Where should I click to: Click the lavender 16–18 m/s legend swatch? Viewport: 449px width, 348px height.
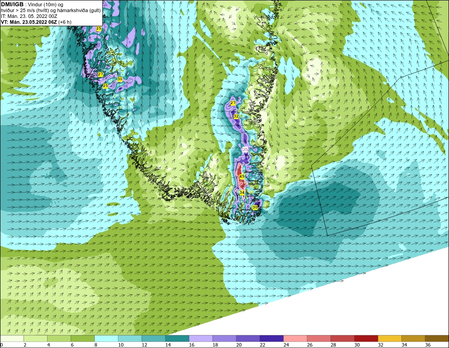tap(201, 339)
